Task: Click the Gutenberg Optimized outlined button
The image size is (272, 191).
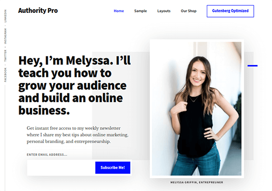Action: [230, 11]
